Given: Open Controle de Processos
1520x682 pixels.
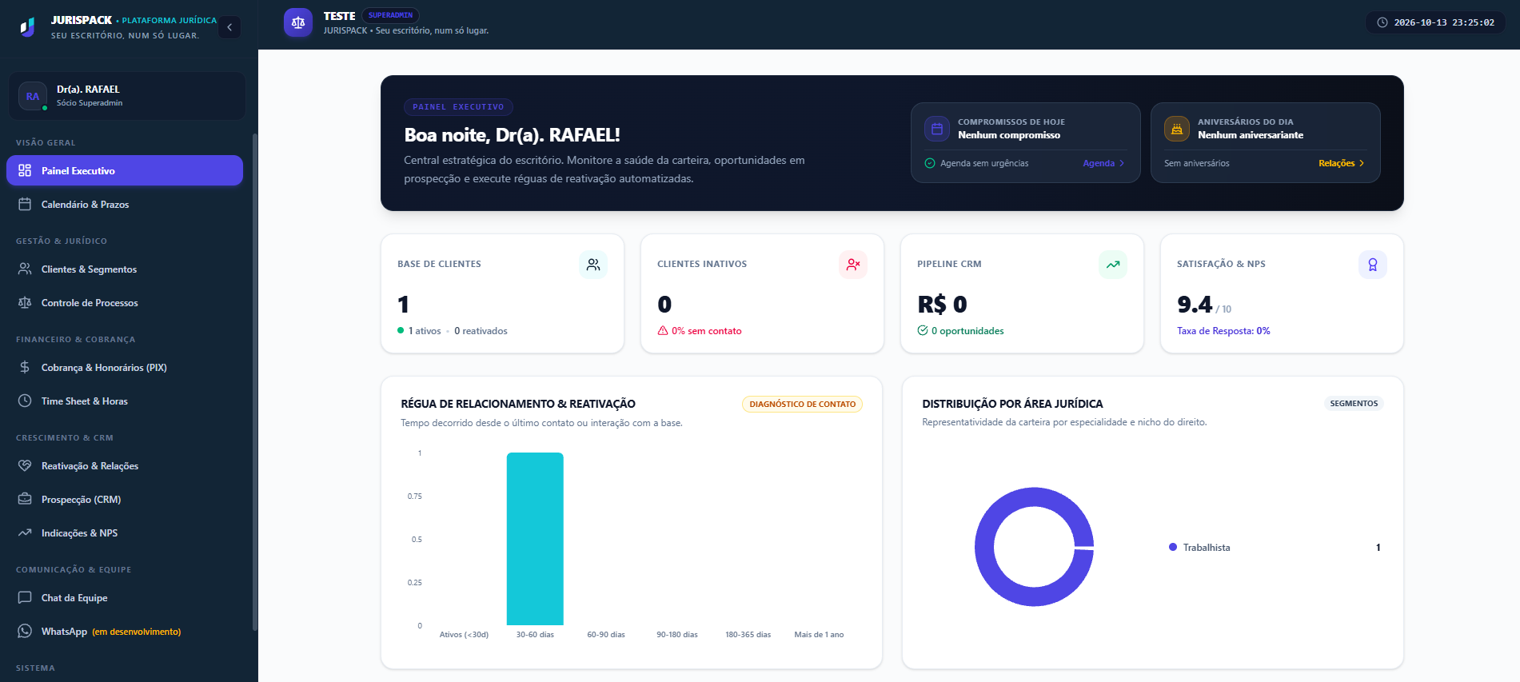Looking at the screenshot, I should click(x=125, y=302).
